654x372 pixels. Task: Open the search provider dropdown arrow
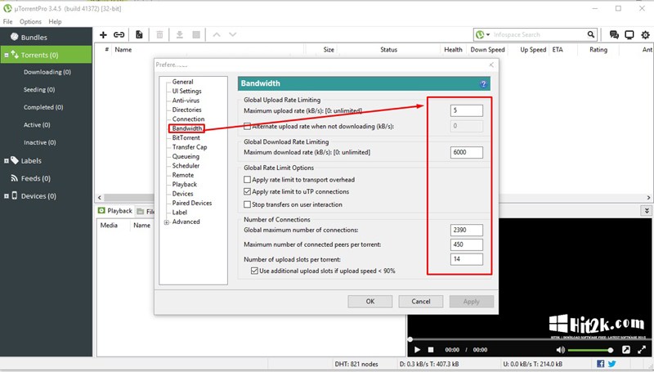coord(488,34)
